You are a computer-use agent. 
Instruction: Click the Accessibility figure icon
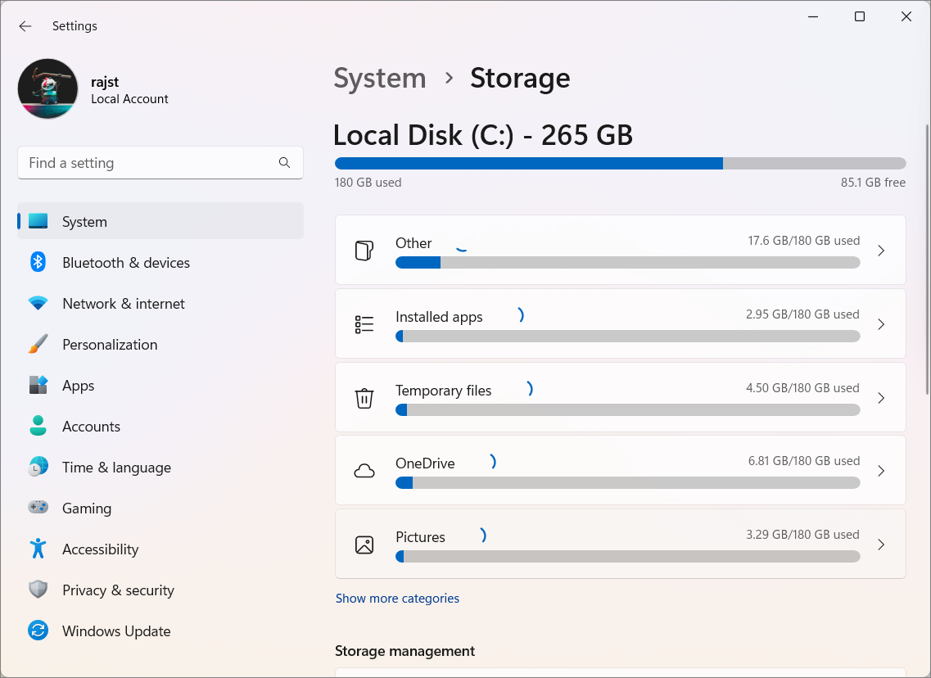38,549
